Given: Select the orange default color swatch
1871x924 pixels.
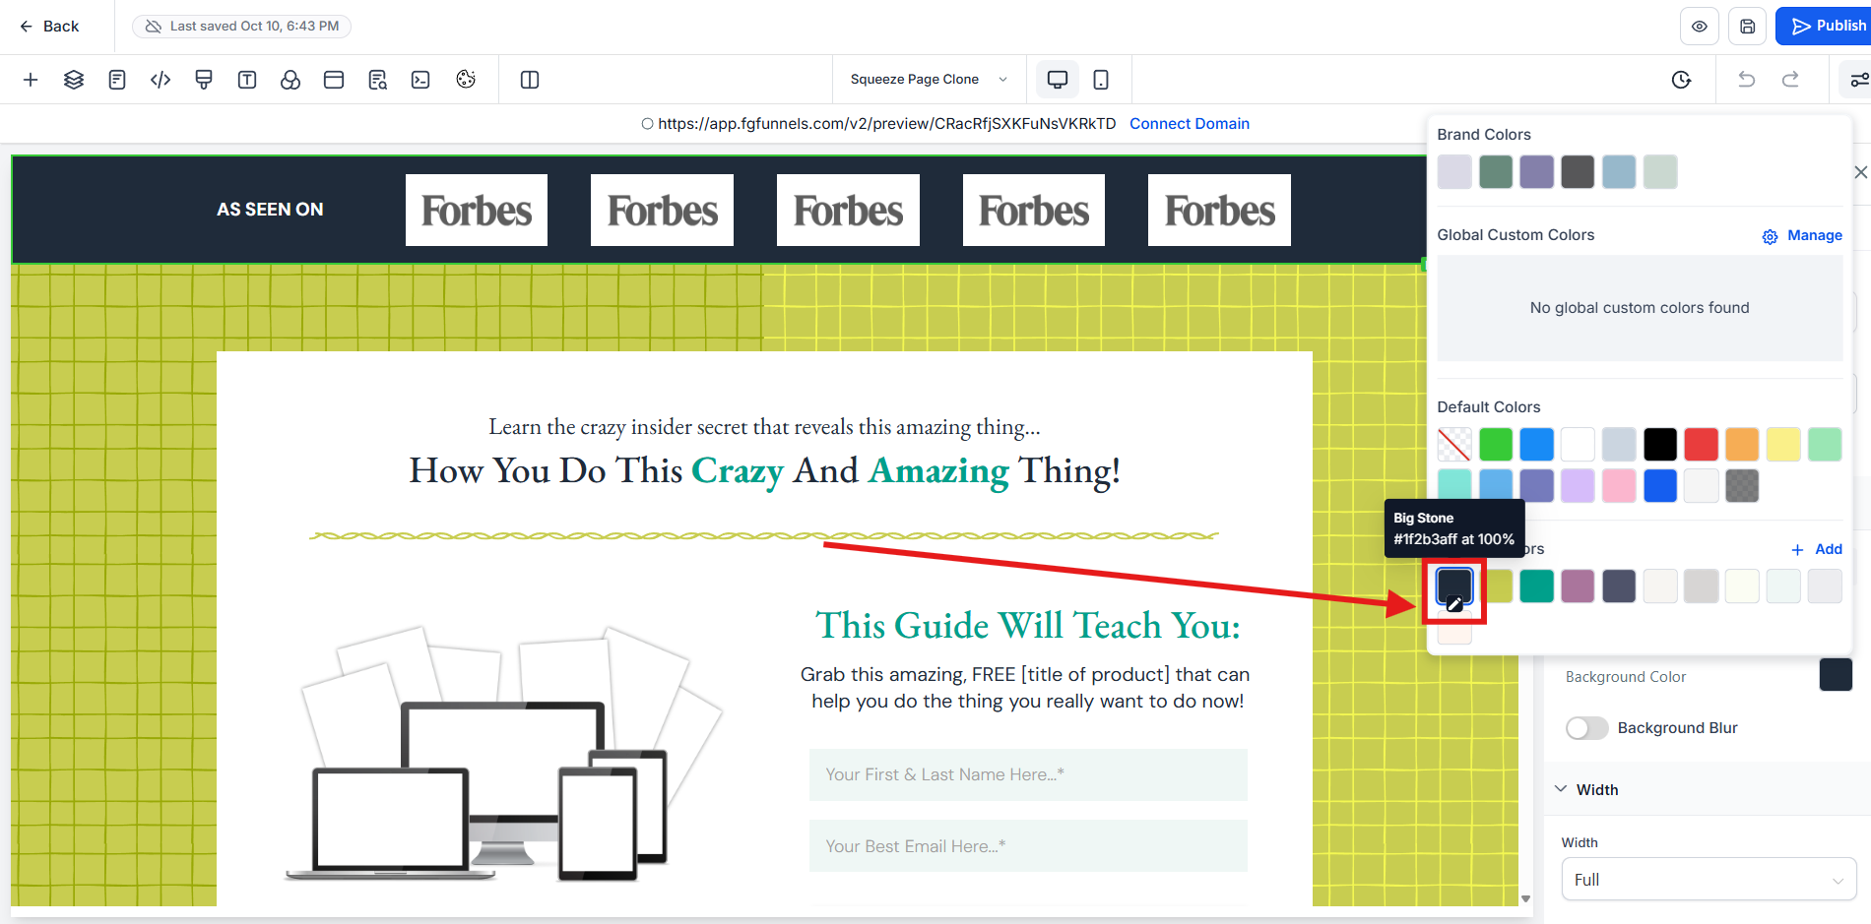Looking at the screenshot, I should click(1742, 445).
